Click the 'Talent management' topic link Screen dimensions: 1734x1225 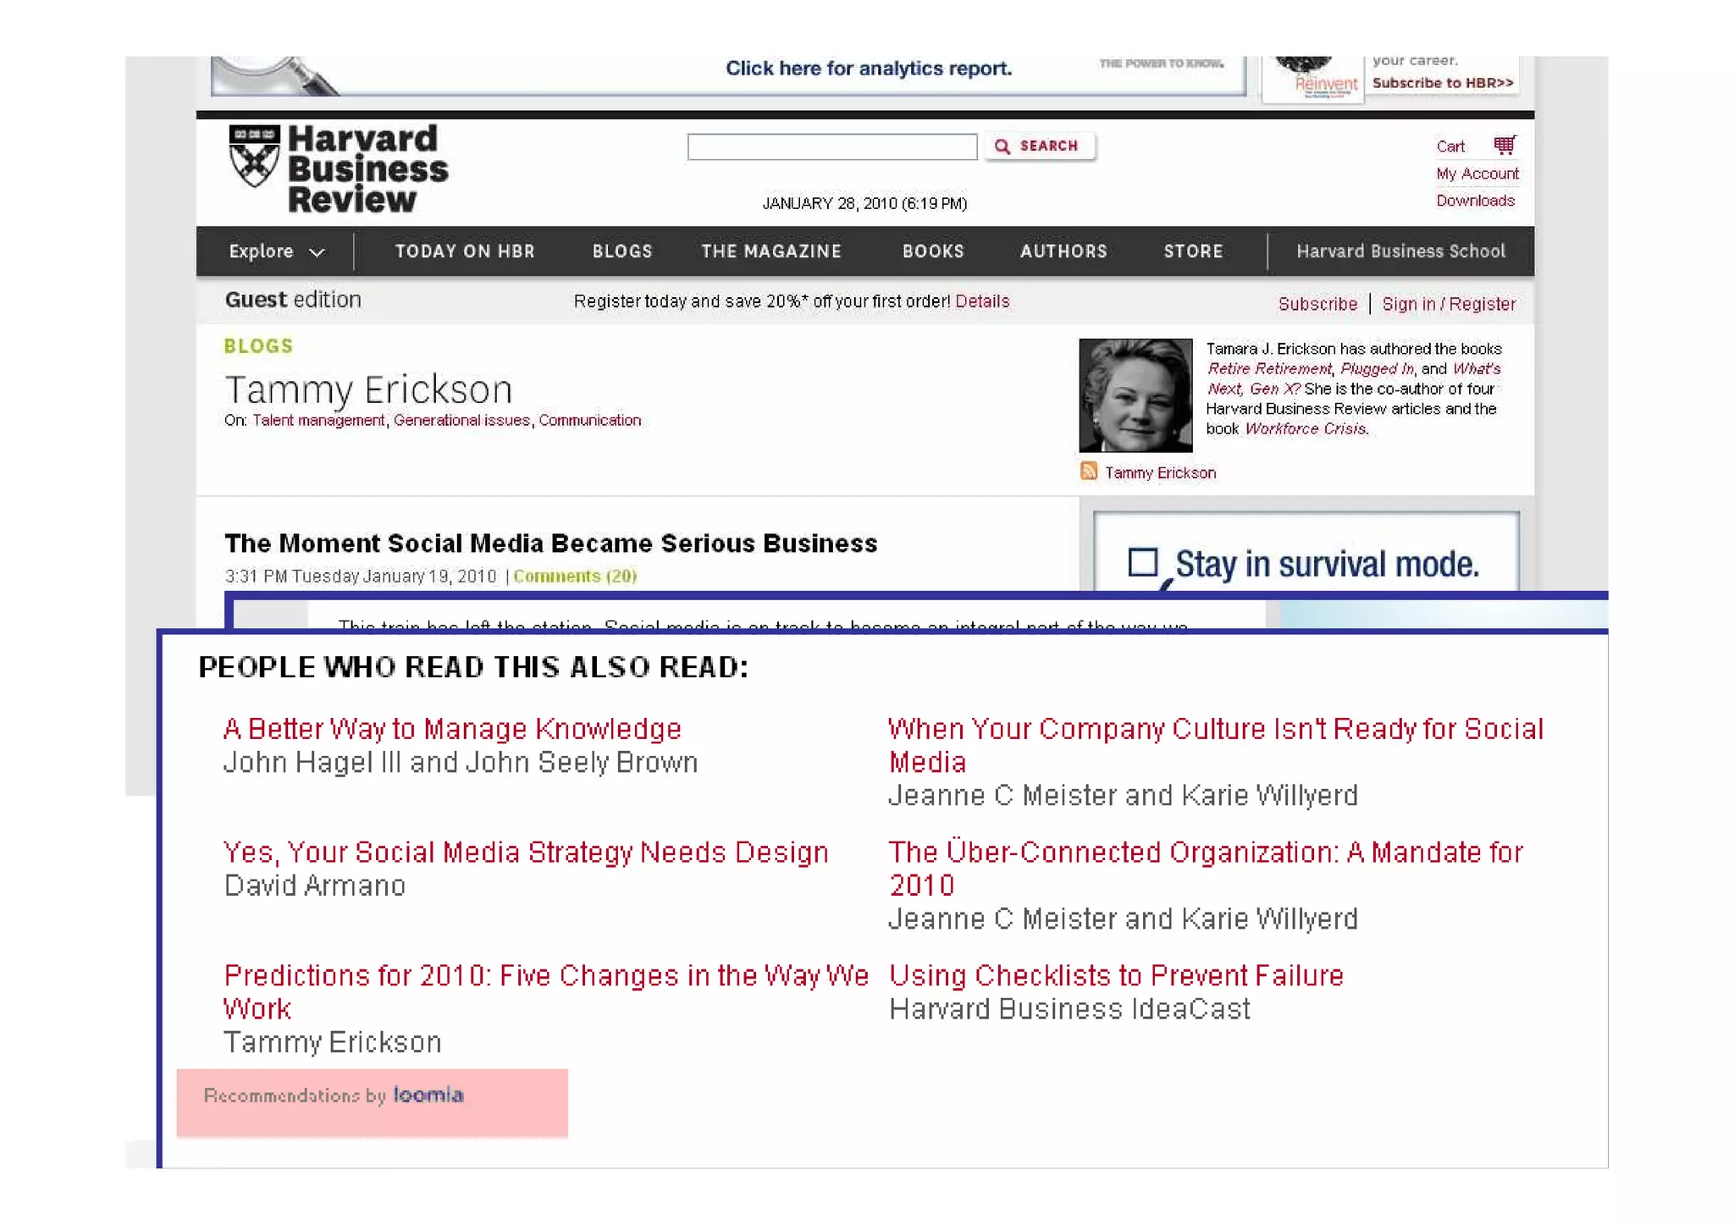point(318,421)
